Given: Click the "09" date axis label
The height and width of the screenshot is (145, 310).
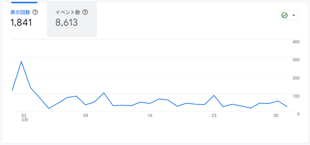Looking at the screenshot, I should click(86, 115).
